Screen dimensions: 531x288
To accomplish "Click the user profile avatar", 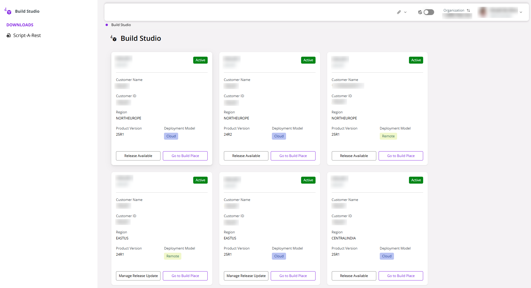I will (x=483, y=12).
